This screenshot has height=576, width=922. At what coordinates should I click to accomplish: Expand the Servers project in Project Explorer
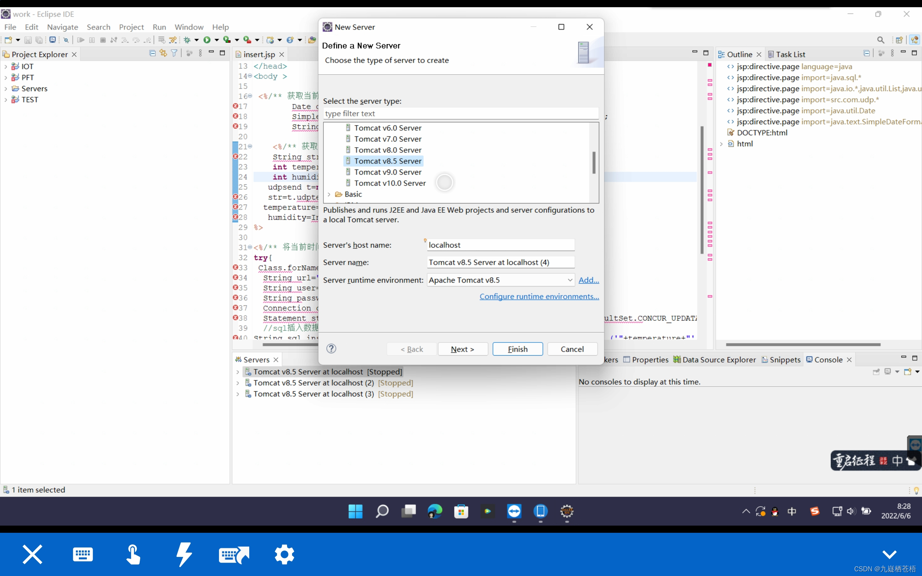coord(6,89)
